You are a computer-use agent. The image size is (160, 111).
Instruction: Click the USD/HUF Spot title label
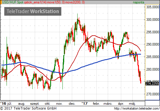pyautogui.click(x=13, y=2)
